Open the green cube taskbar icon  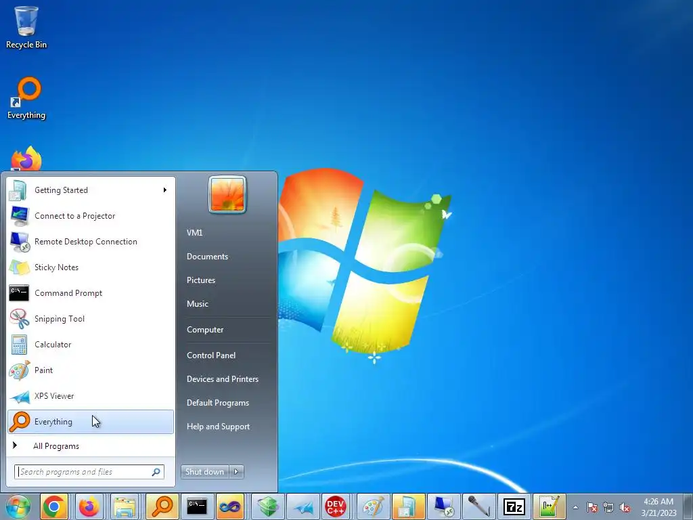(x=268, y=506)
